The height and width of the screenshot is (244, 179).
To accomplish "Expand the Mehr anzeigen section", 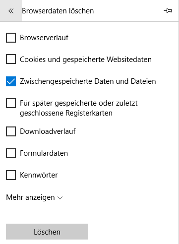I will point(34,197).
